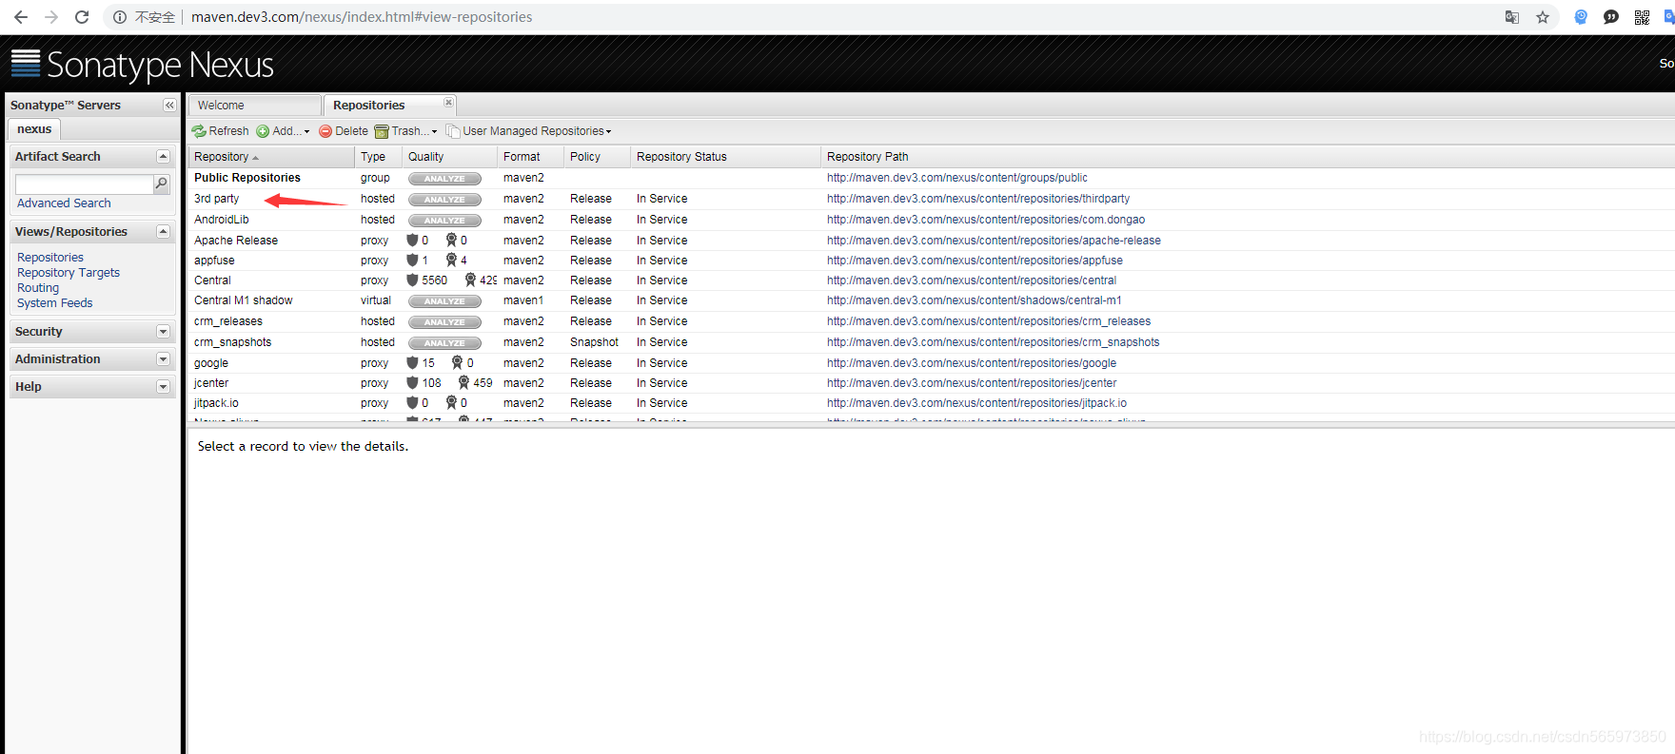1675x754 pixels.
Task: Open System Feeds link
Action: [x=55, y=303]
